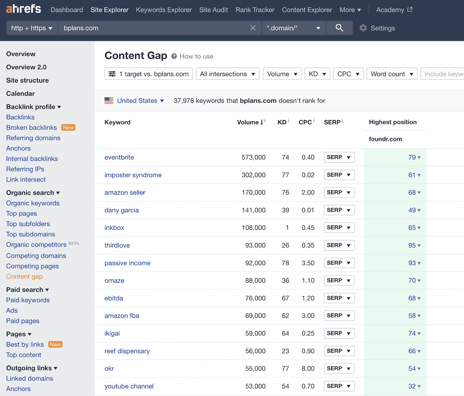This screenshot has width=464, height=396.
Task: Open Overview 2.0 in sidebar
Action: coord(26,67)
